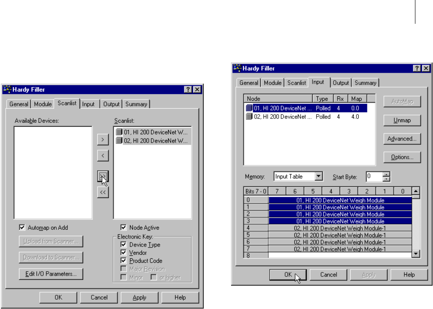This screenshot has height=309, width=433.
Task: Switch to the Summary tab in Scanlist dialog
Action: pyautogui.click(x=136, y=104)
